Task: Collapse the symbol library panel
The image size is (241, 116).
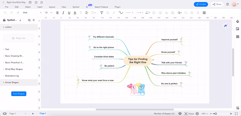Action: [x=34, y=20]
